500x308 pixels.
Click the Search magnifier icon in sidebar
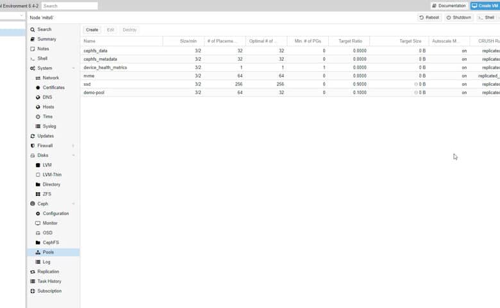[33, 29]
